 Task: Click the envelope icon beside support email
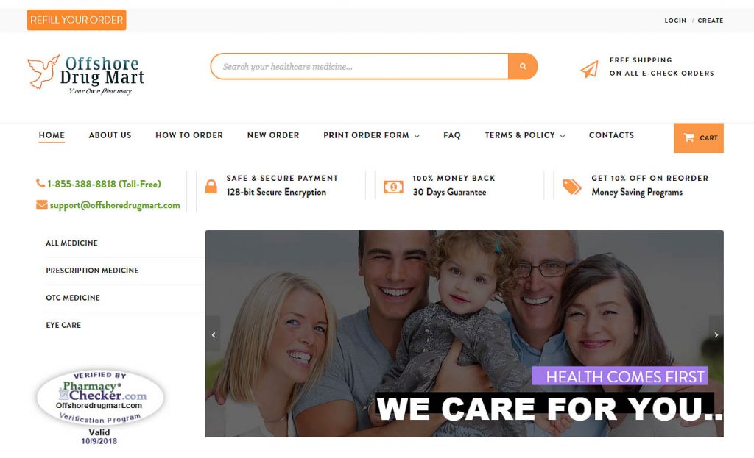(x=42, y=204)
